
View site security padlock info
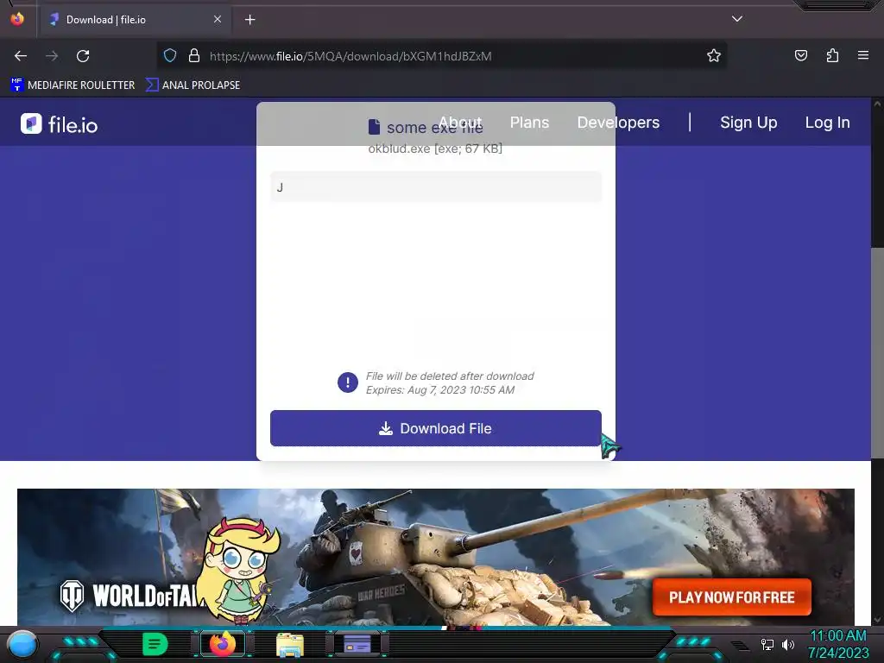[x=194, y=56]
